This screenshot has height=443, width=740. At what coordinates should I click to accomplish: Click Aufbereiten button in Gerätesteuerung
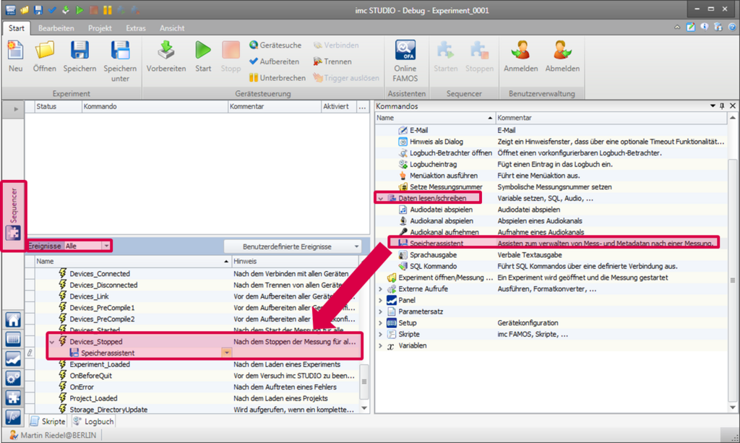coord(275,61)
